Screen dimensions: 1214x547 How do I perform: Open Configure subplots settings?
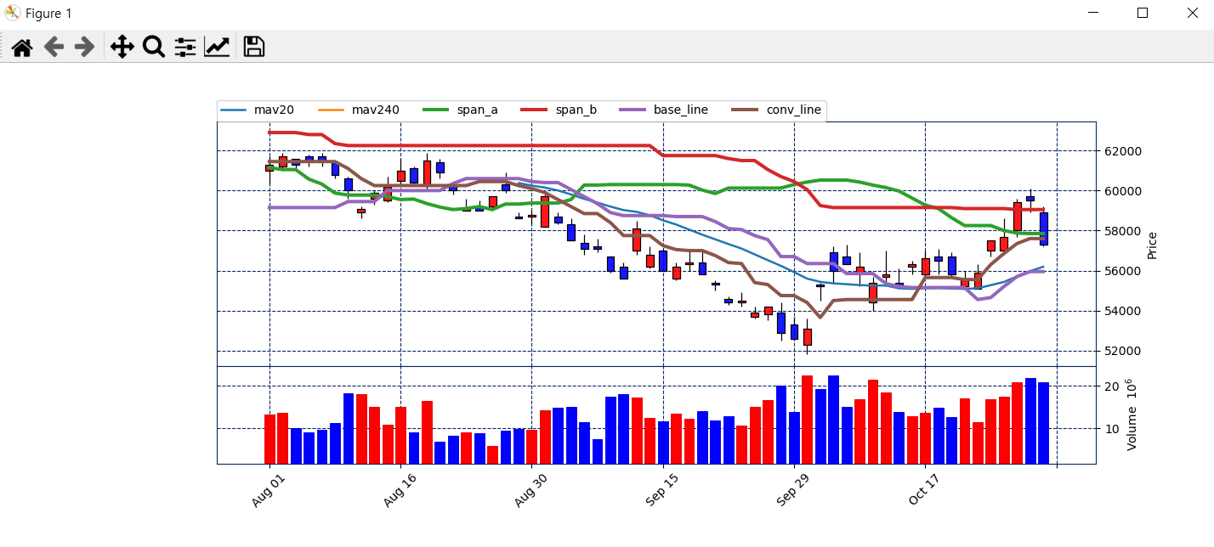pos(185,47)
